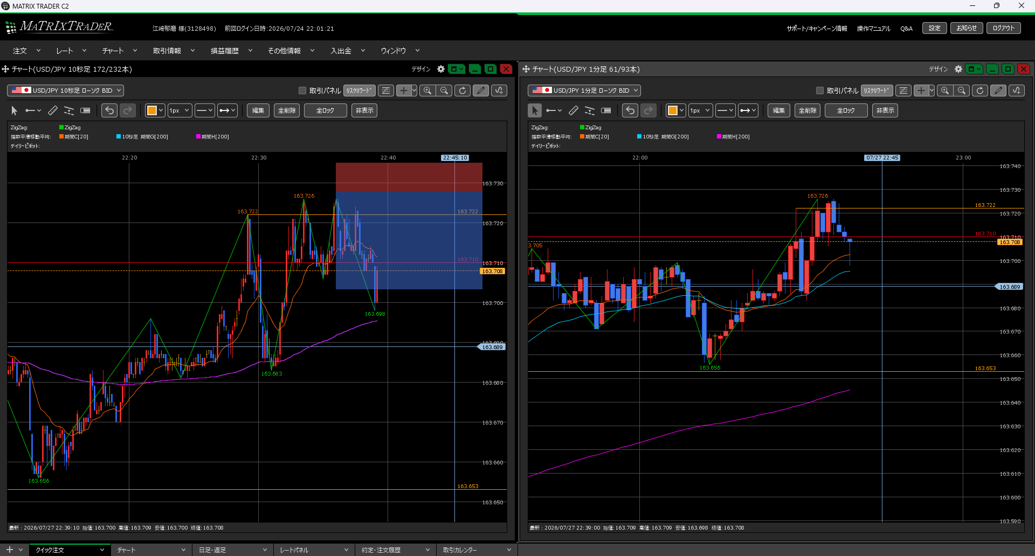Undo last drawing in 10秒足 chart
Viewport: 1035px width, 556px height.
pos(109,110)
